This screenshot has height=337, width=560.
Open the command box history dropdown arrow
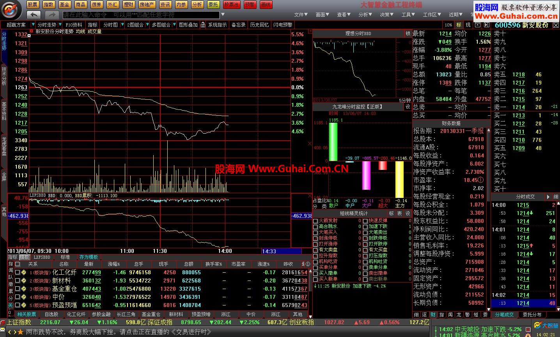(223, 15)
